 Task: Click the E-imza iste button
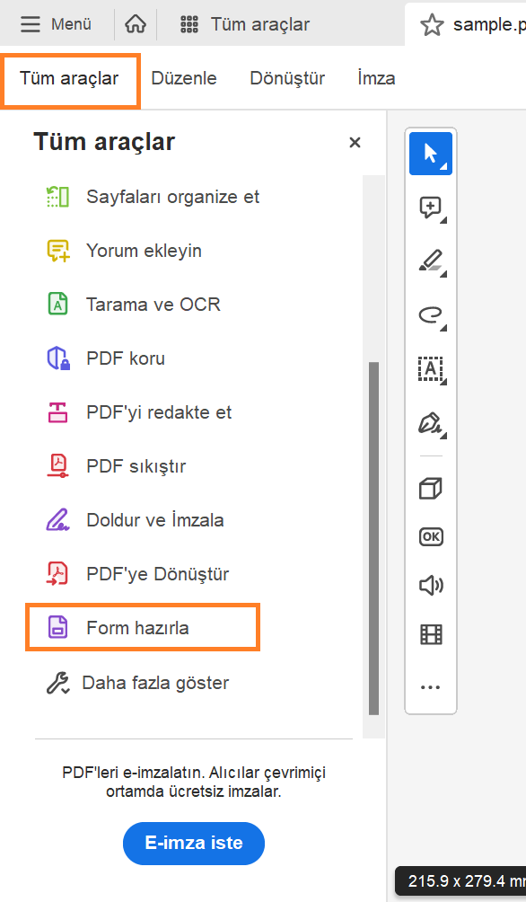[193, 844]
